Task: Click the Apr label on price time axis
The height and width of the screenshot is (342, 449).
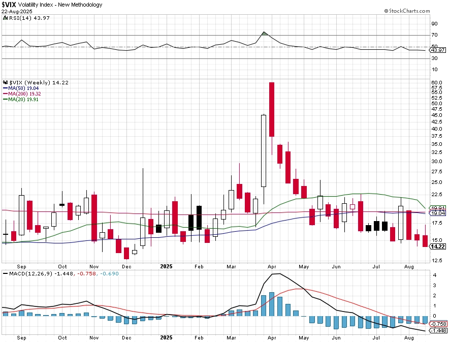Action: 272,267
